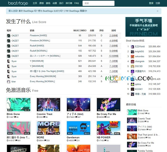Open the 主页 menu item
Screen dimensions: 167x152
tap(35, 3)
